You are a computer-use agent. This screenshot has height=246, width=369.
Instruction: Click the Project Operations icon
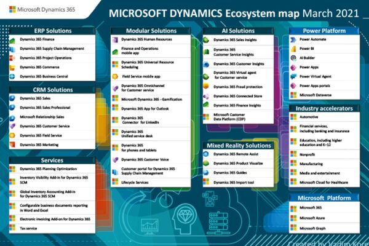(12, 58)
